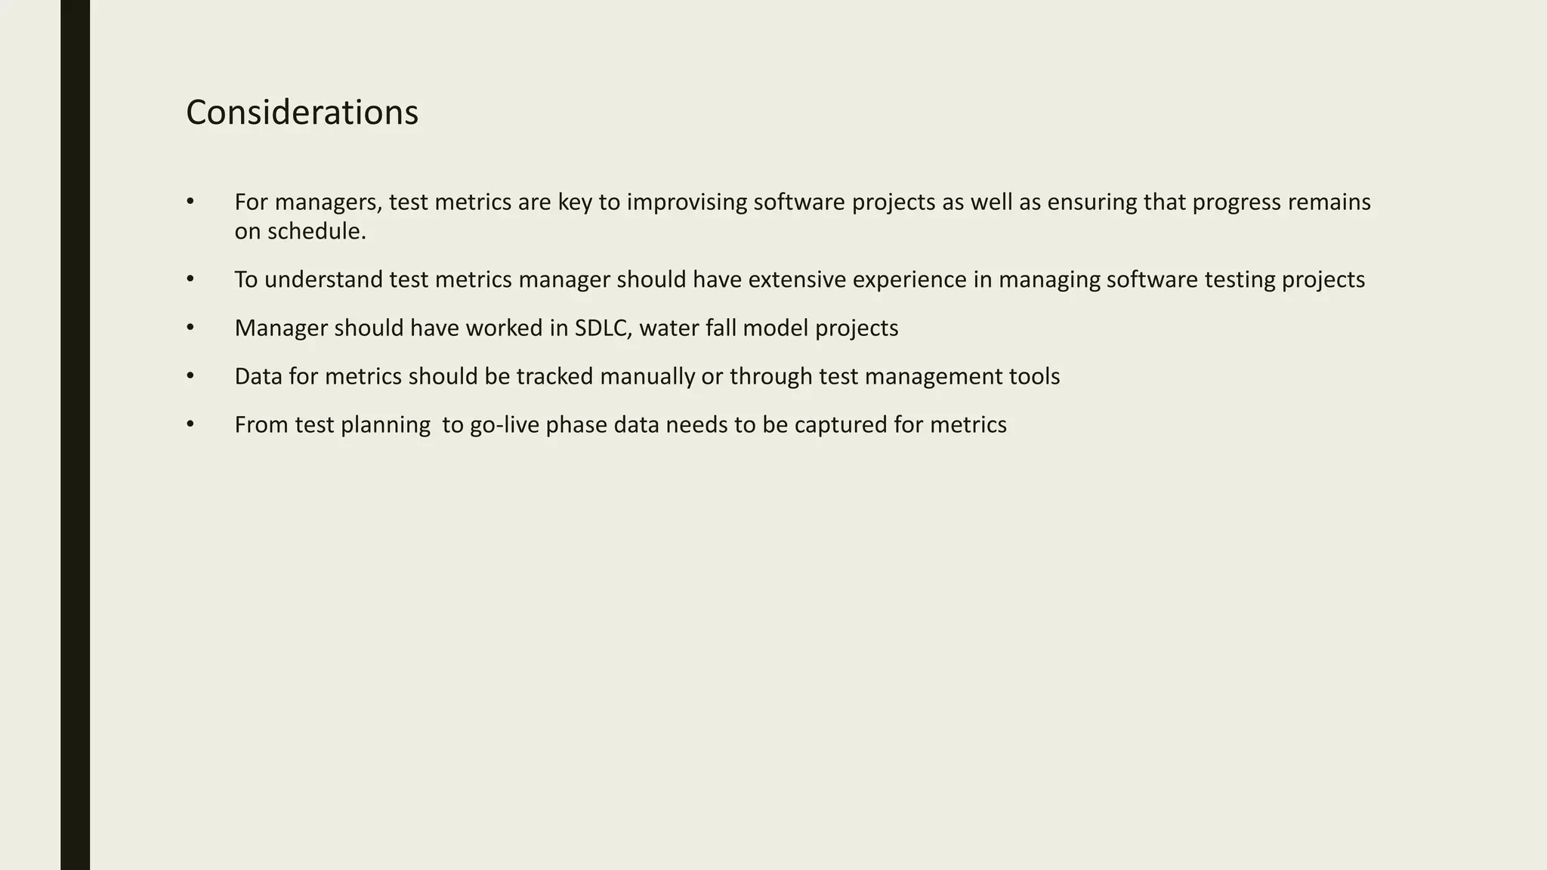Click the phrase "extensive experience" in the second bullet
1547x870 pixels.
click(x=857, y=280)
